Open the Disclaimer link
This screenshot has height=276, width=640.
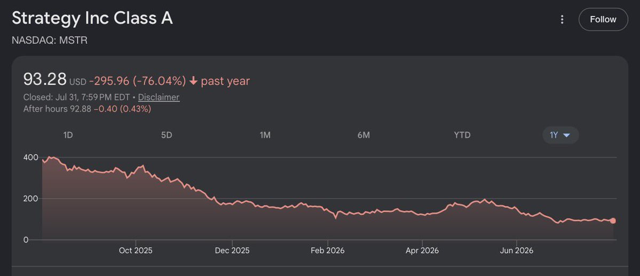coord(159,97)
